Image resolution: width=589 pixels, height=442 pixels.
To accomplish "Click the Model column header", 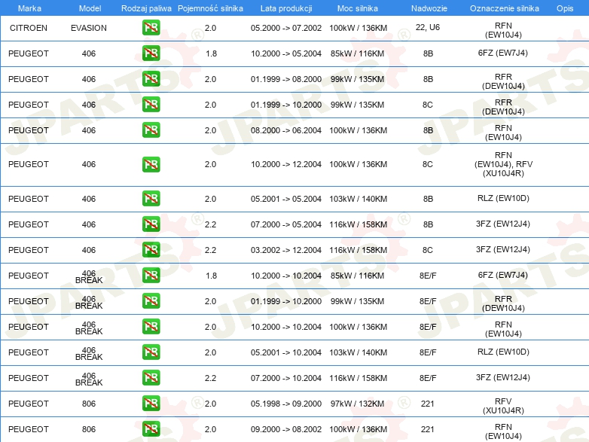I will click(90, 8).
